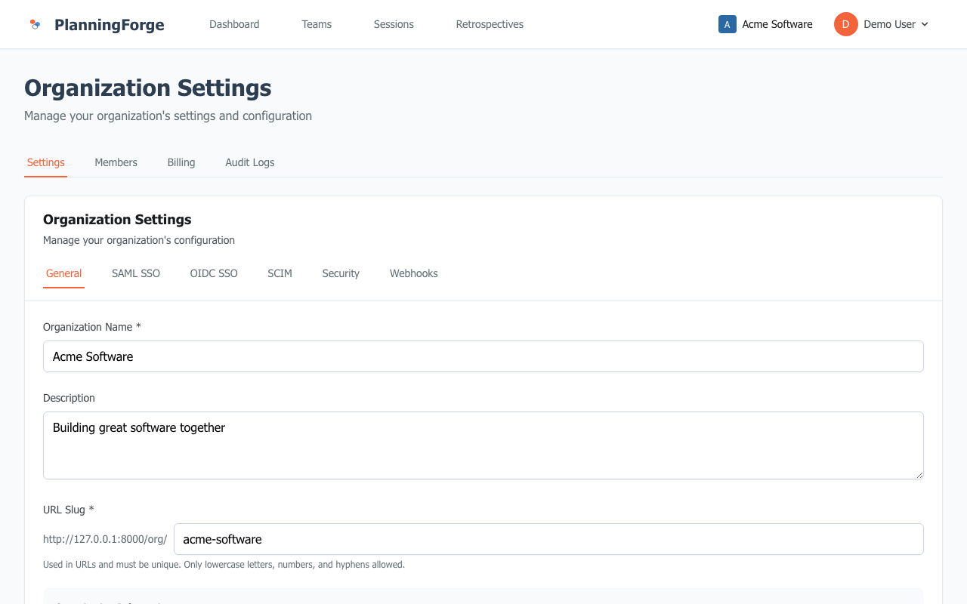Switch to the Members tab

click(116, 162)
